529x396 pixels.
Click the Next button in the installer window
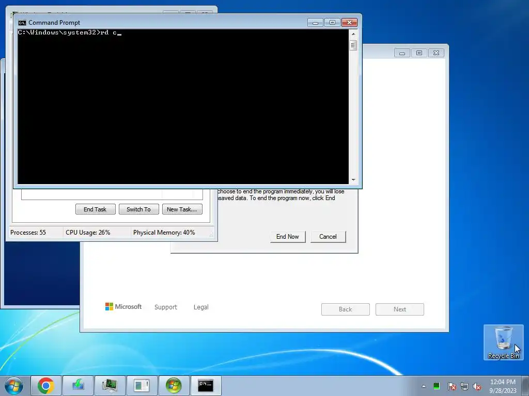tap(400, 309)
